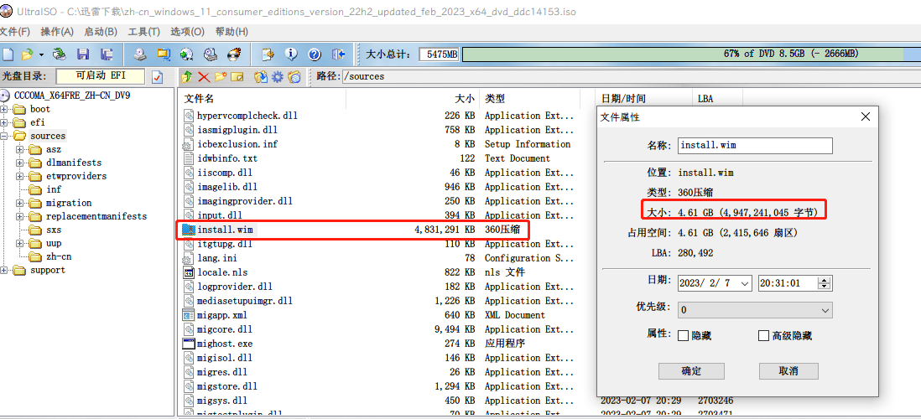This screenshot has width=921, height=419.
Task: Click the blue gear settings icon
Action: point(278,77)
